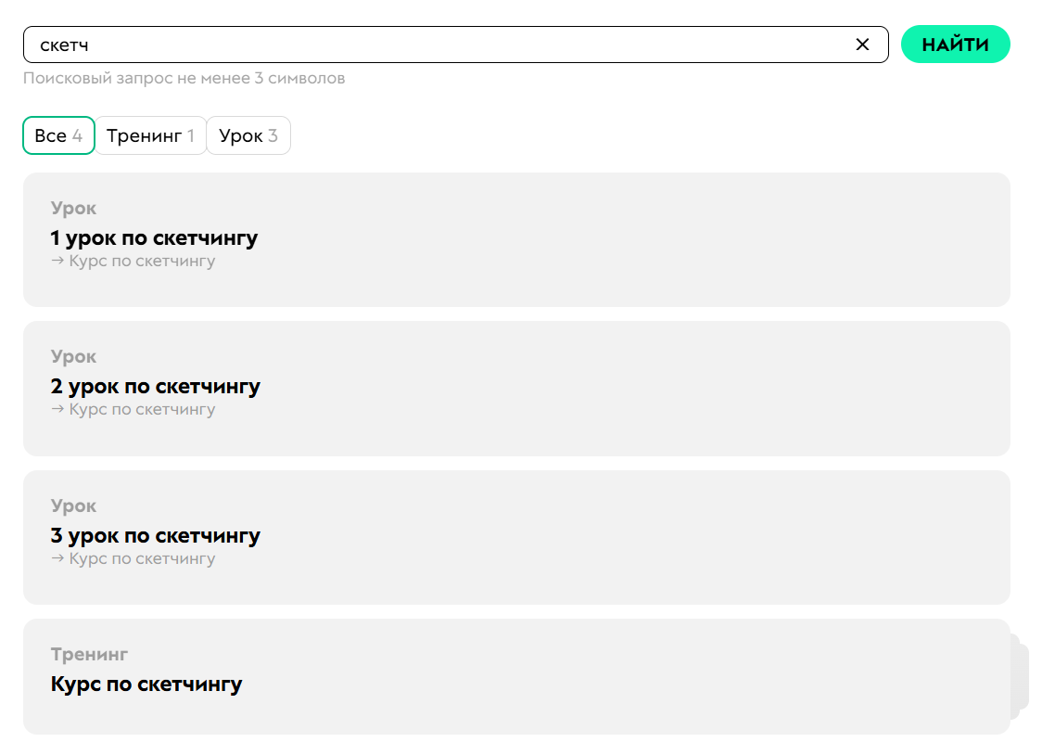Switch to the Тренинг filter tab

coord(150,136)
